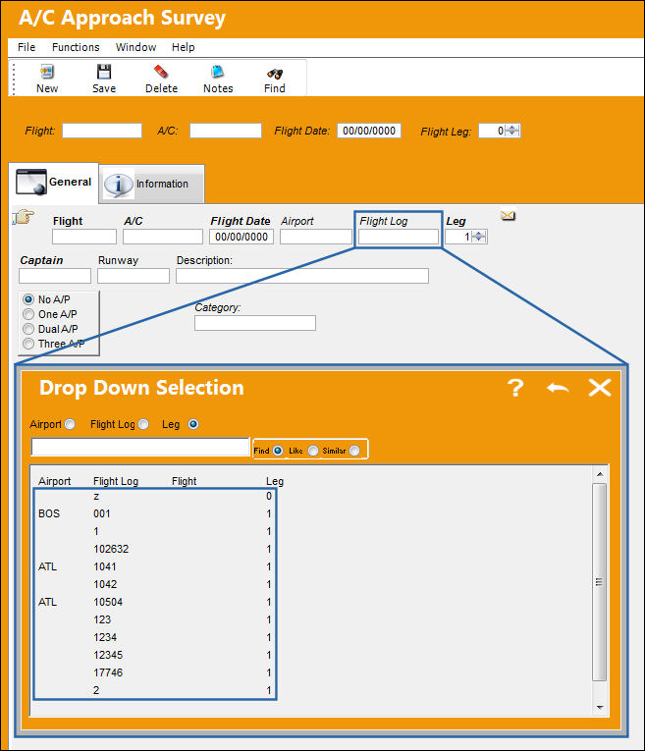
Task: Select the No A/P radio button
Action: click(x=28, y=299)
